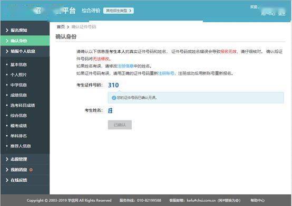Expand the 我的消息 chevron

pyautogui.click(x=7, y=170)
